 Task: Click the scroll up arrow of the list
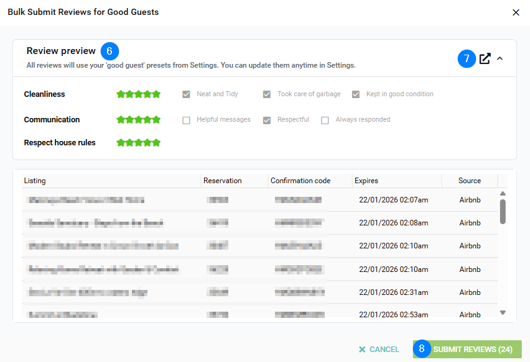tap(503, 194)
